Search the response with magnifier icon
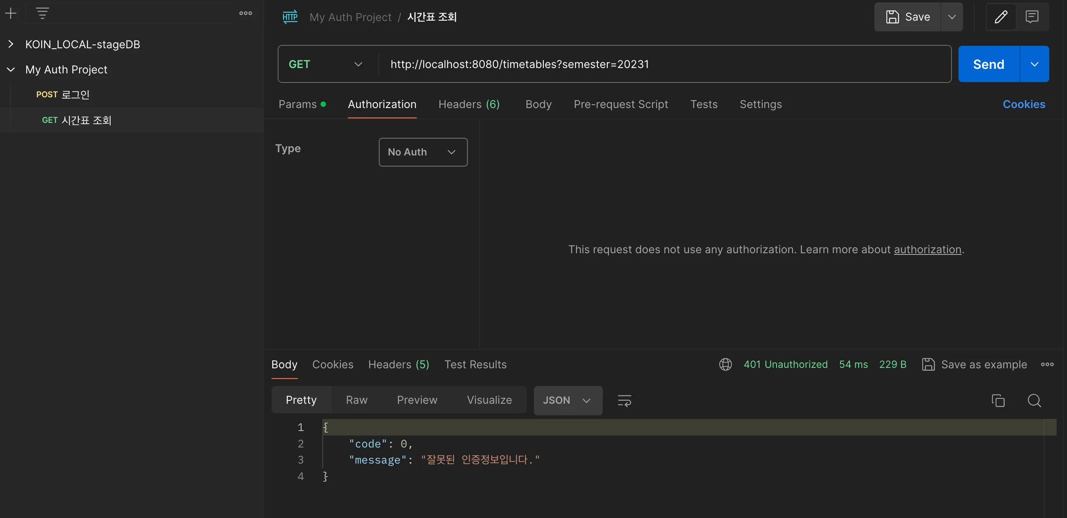1067x518 pixels. tap(1034, 400)
